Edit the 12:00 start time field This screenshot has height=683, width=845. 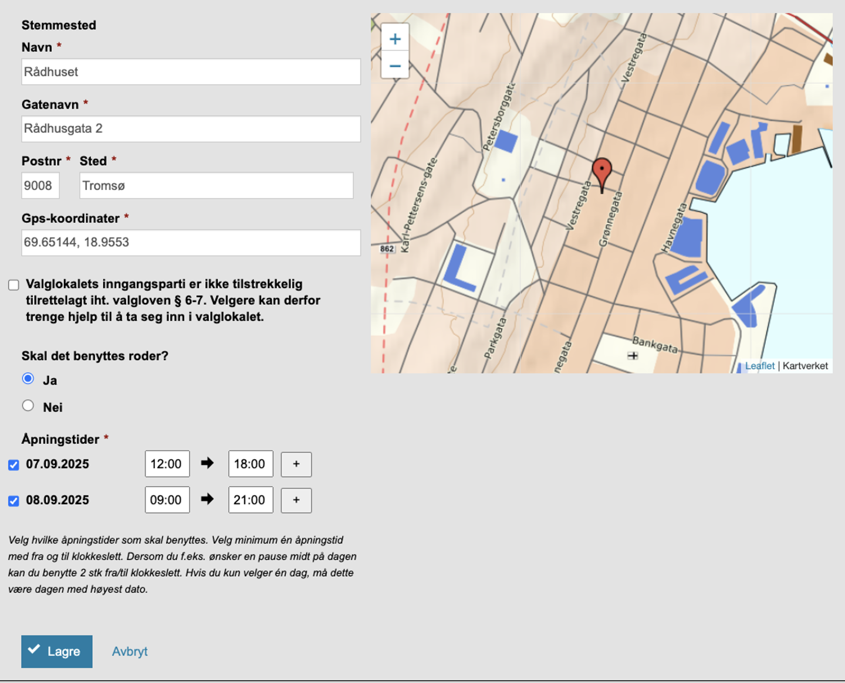pyautogui.click(x=167, y=464)
